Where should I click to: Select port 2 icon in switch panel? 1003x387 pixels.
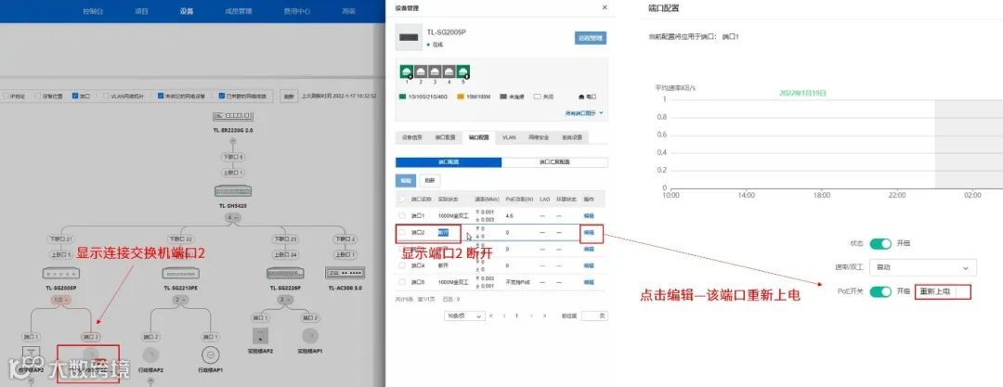(421, 72)
